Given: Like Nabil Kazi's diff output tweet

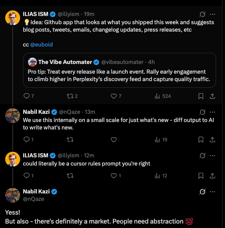Looking at the screenshot, I should (x=114, y=140).
